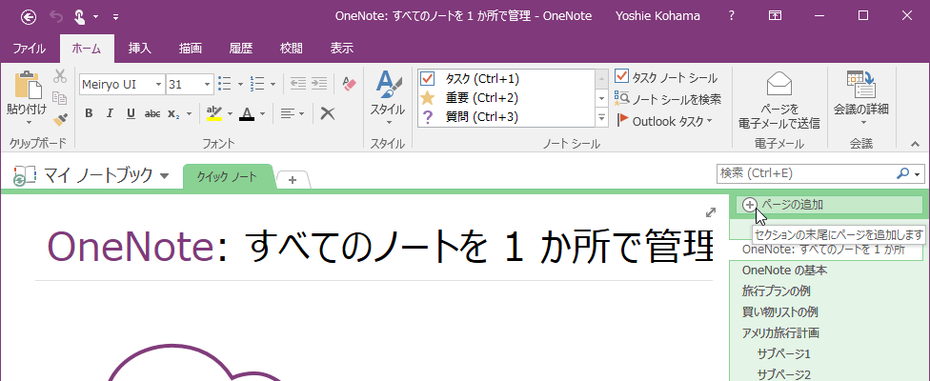
Task: Expand the note tags gallery list
Action: tap(602, 117)
